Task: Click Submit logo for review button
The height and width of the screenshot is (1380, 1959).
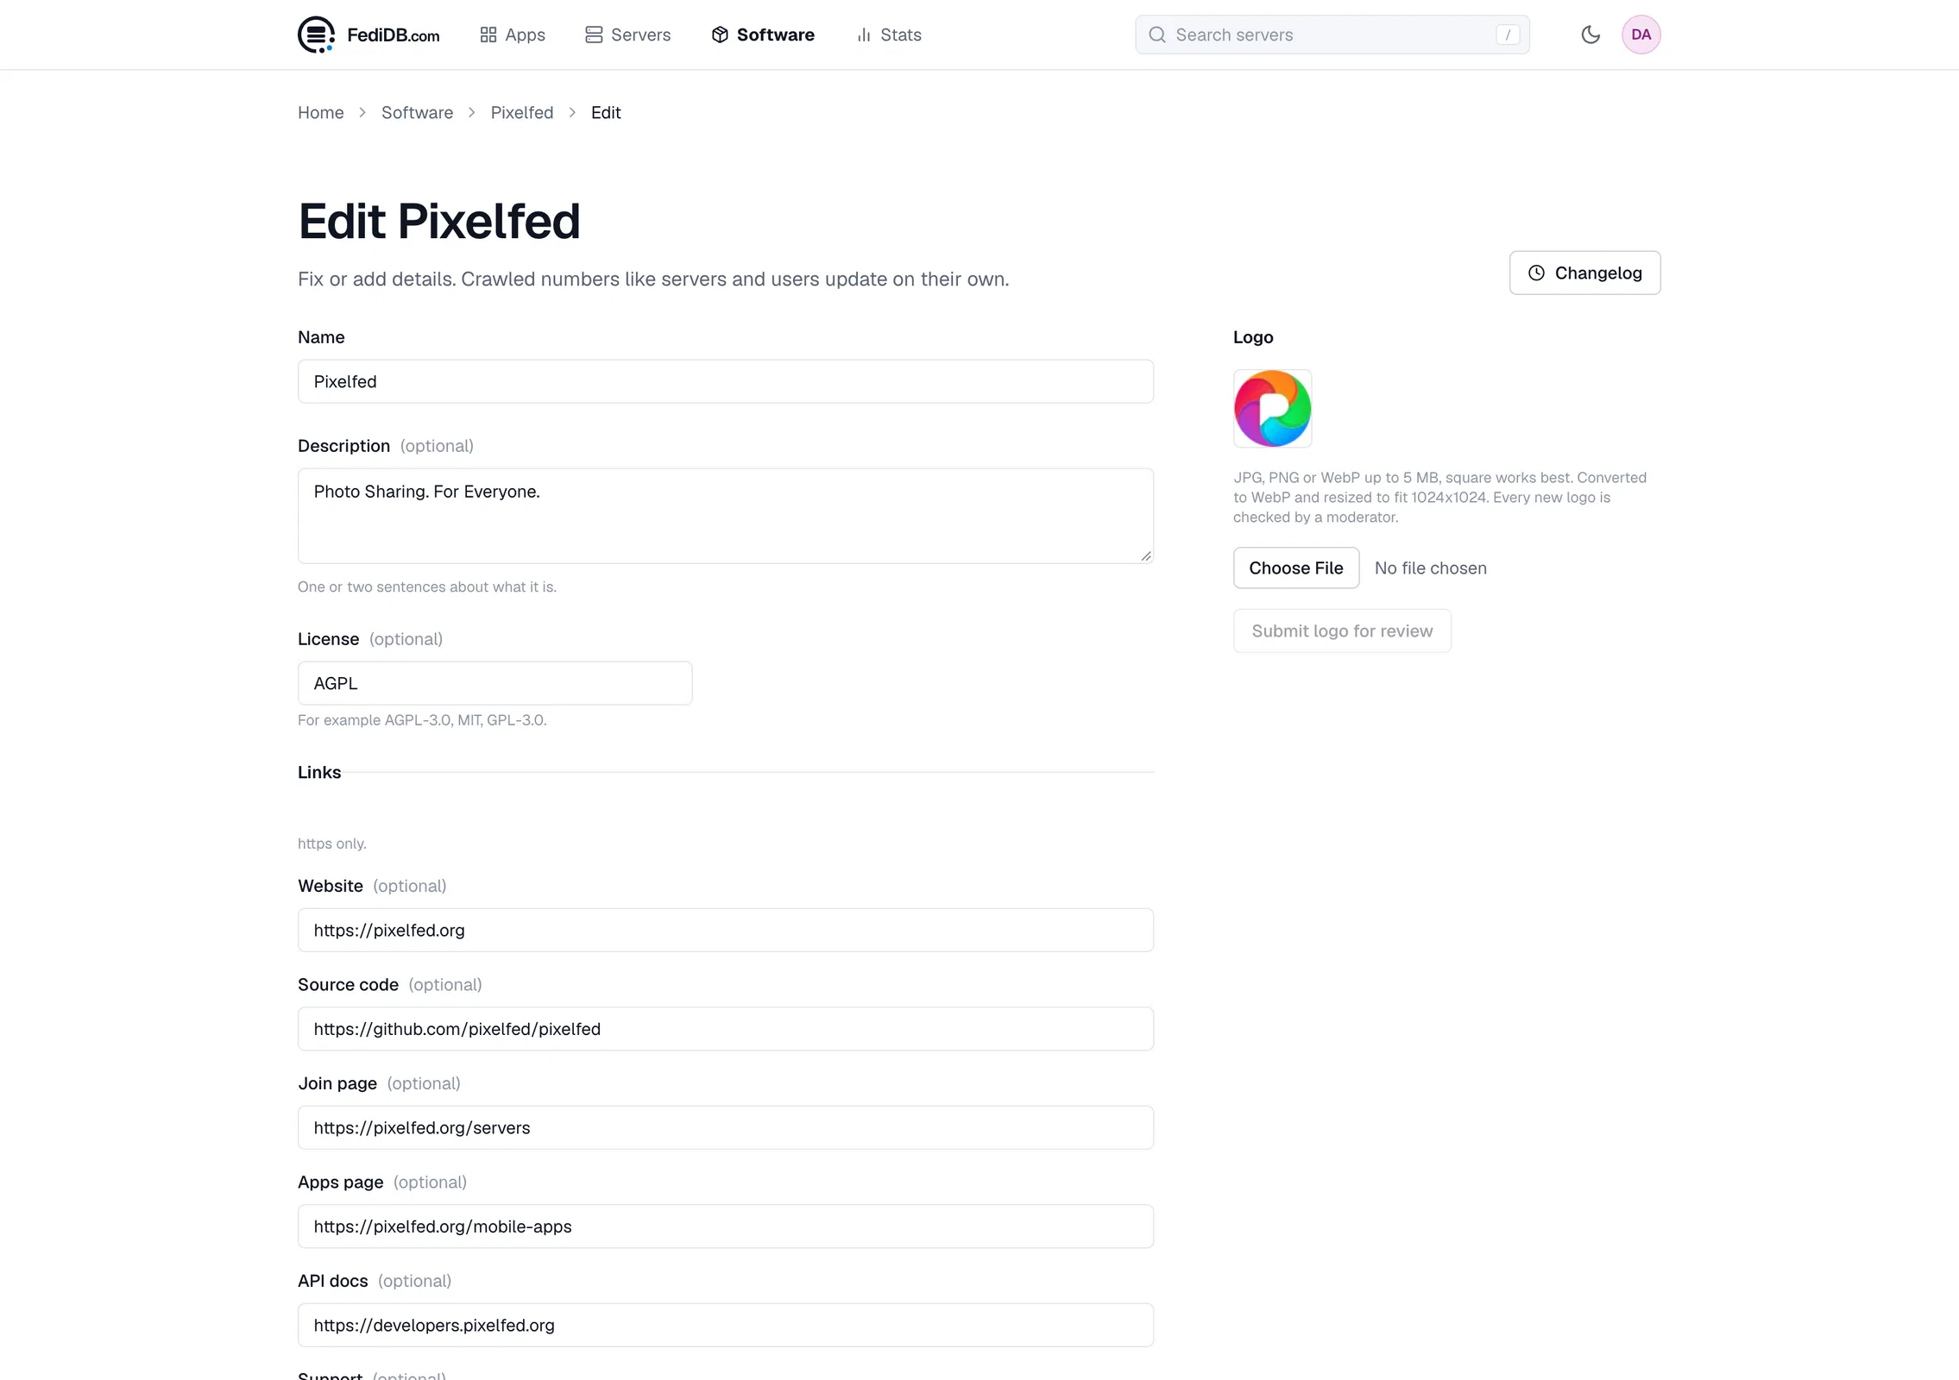Action: click(x=1342, y=630)
